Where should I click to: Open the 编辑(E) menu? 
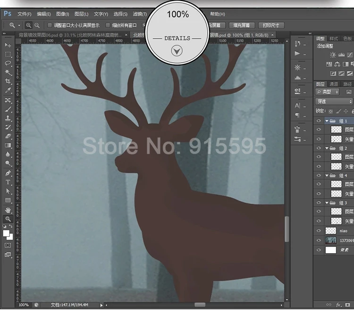coord(44,14)
